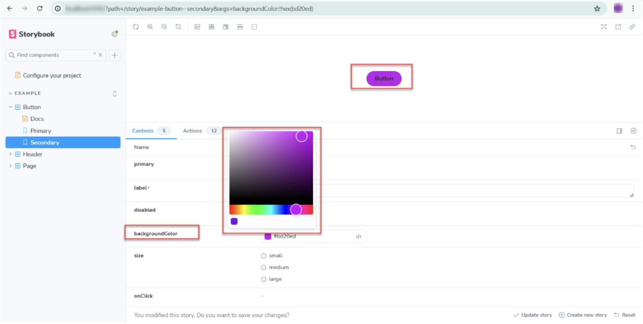Open the story in fullscreen mode

click(x=604, y=26)
